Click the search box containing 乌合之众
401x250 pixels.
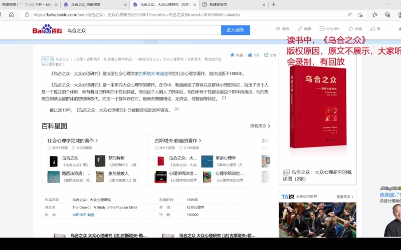click(x=143, y=30)
